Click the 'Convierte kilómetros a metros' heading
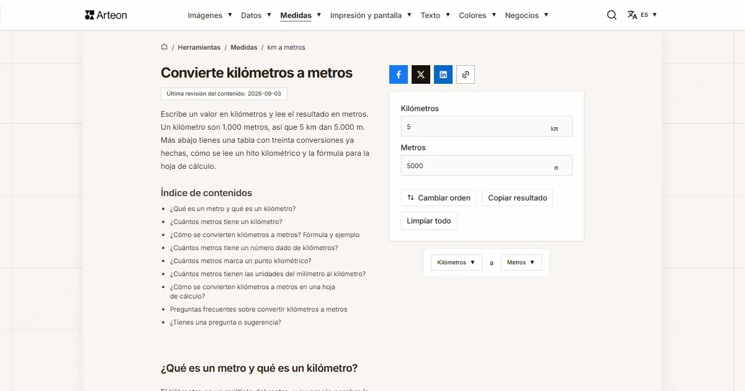745x391 pixels. click(256, 73)
